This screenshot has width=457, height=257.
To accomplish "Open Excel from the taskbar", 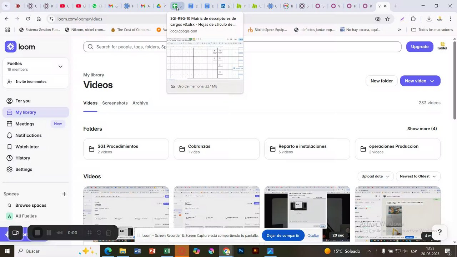I will point(167,251).
